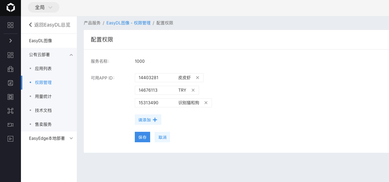The height and width of the screenshot is (182, 389).
Task: Remove app TRY with its X
Action: pyautogui.click(x=193, y=90)
